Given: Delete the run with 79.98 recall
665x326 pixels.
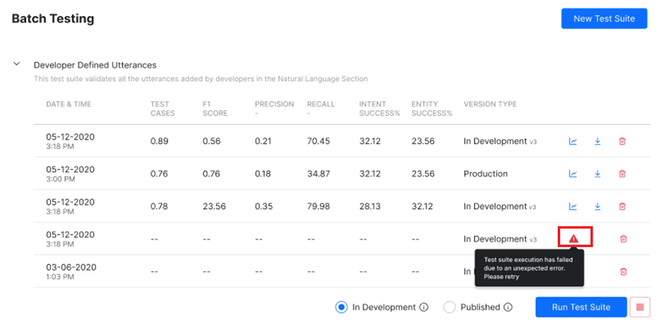Looking at the screenshot, I should pyautogui.click(x=622, y=206).
